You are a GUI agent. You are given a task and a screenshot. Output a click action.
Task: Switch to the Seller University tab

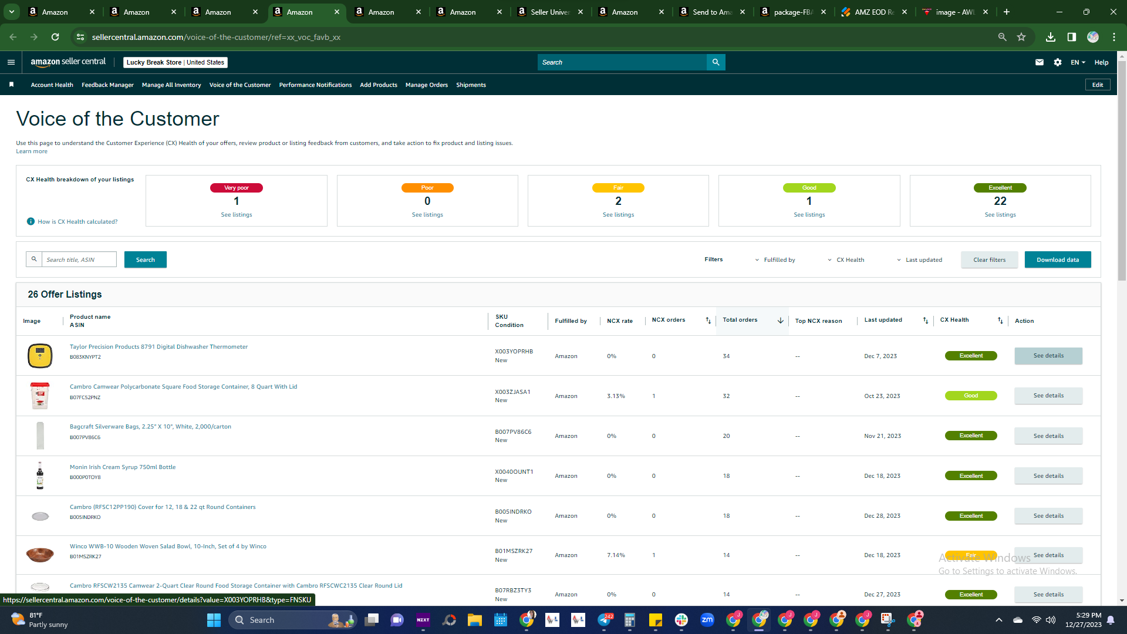(x=550, y=12)
